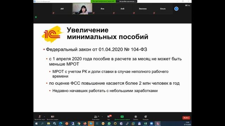
Task: Click green Демонстрация экрана share button
Action: (x=122, y=118)
